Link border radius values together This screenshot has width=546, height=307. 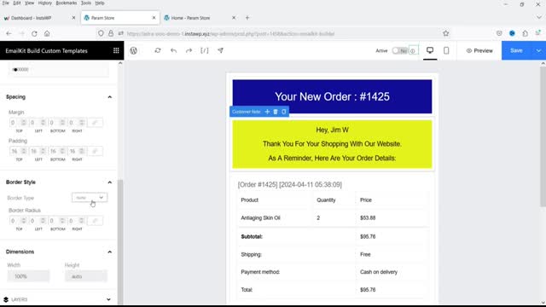pyautogui.click(x=95, y=221)
